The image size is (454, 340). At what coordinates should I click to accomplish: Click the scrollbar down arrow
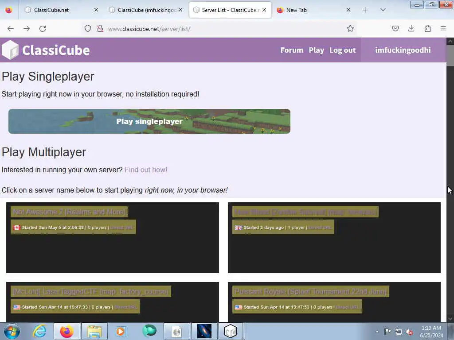pyautogui.click(x=450, y=319)
